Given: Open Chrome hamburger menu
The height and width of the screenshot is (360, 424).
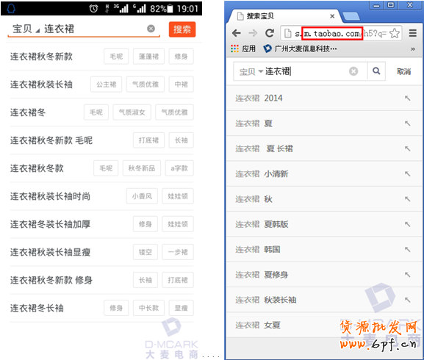Looking at the screenshot, I should coord(412,33).
